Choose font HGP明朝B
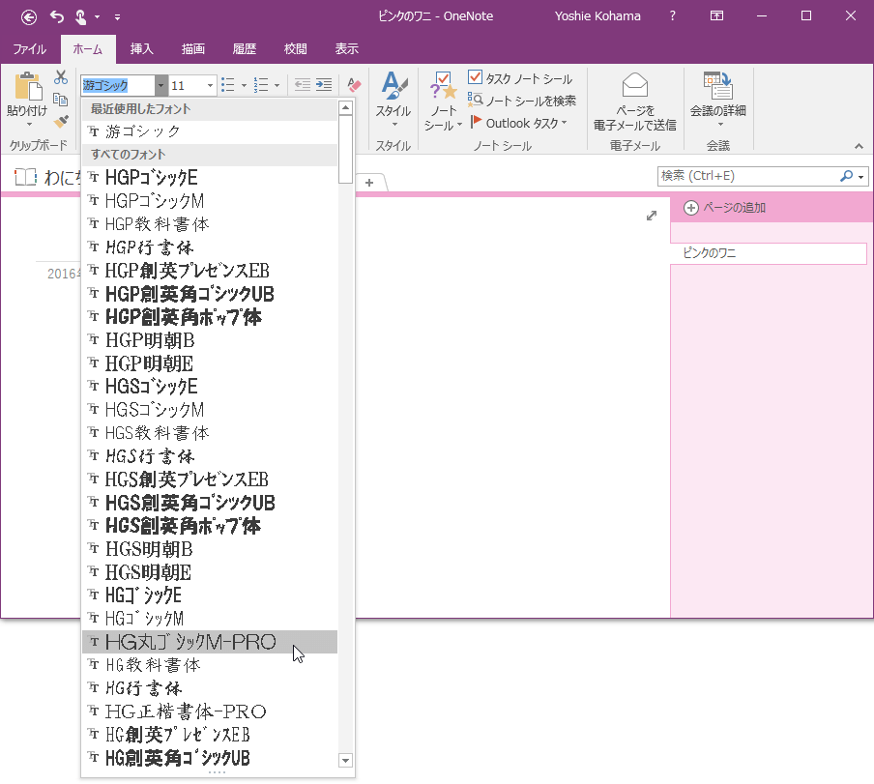The width and height of the screenshot is (874, 784). point(210,340)
